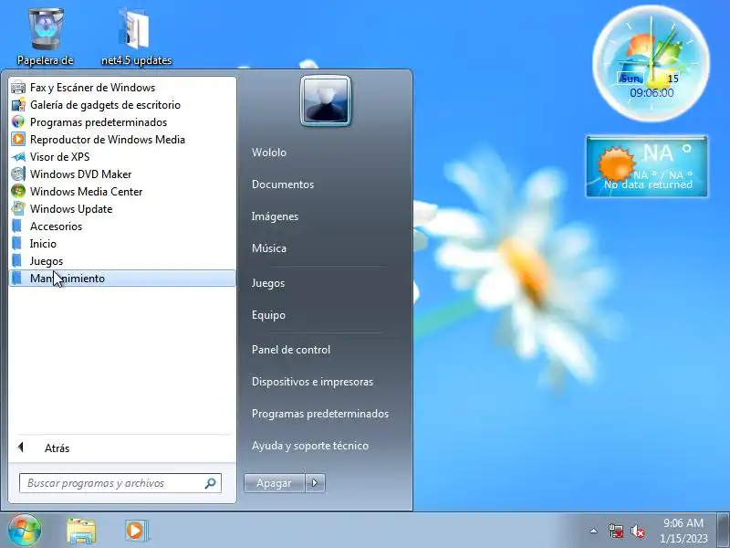Image resolution: width=730 pixels, height=548 pixels.
Task: Show hidden tray icons arrow
Action: tap(594, 531)
